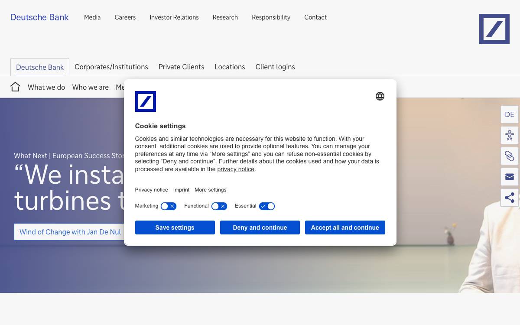Click the Deutsche Bank logo in cookie dialog

tap(146, 101)
